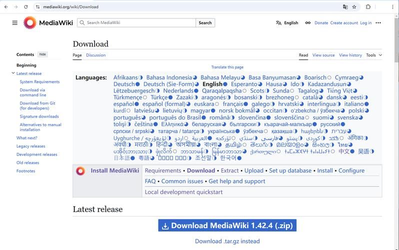Switch page language to italiano

coord(354,104)
